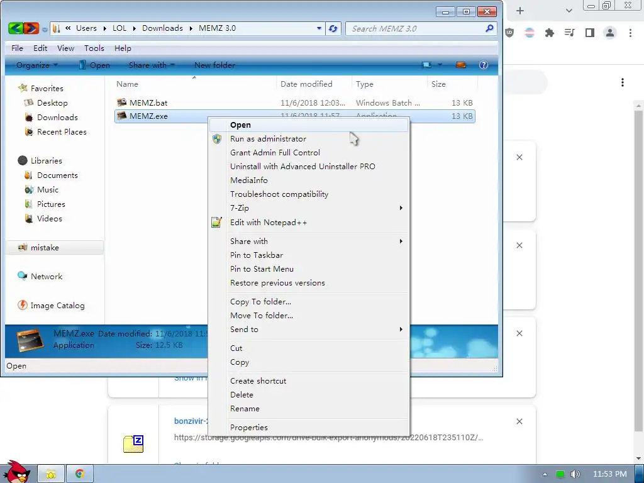Open the downloads page three-dot menu
Viewport: 644px width, 483px height.
coord(623,82)
